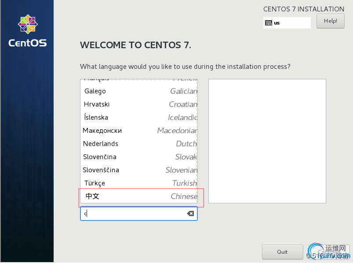Select Nederlands (Dutch) language
353x263 pixels.
point(139,144)
